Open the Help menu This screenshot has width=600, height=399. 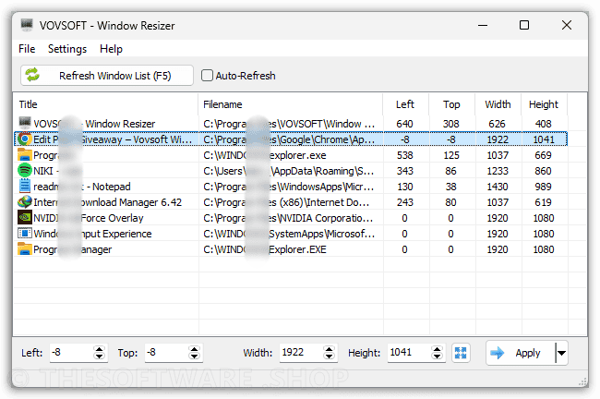pyautogui.click(x=111, y=49)
